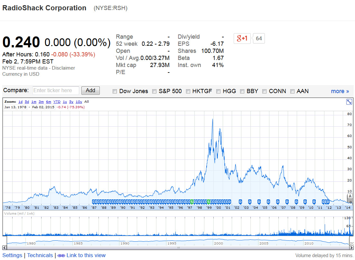Click the 64 count bubble beside +1
Viewport: 355px width, 260px height.
pos(259,38)
